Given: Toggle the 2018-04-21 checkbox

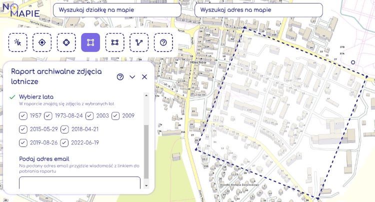Looking at the screenshot, I should (x=64, y=129).
